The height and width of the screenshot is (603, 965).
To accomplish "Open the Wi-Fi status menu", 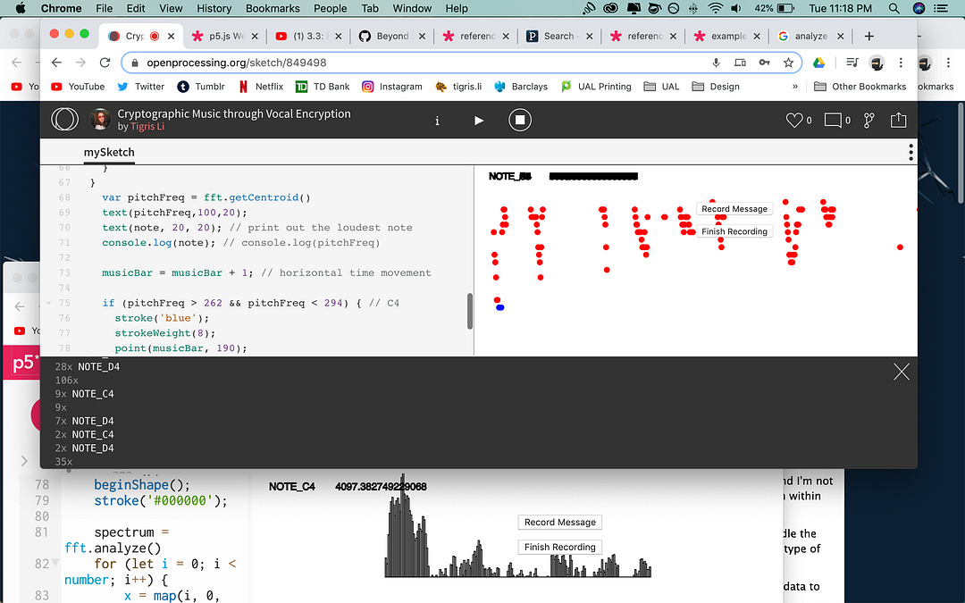I will [x=715, y=8].
